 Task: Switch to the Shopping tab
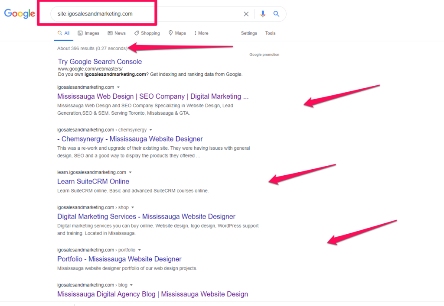pos(147,33)
